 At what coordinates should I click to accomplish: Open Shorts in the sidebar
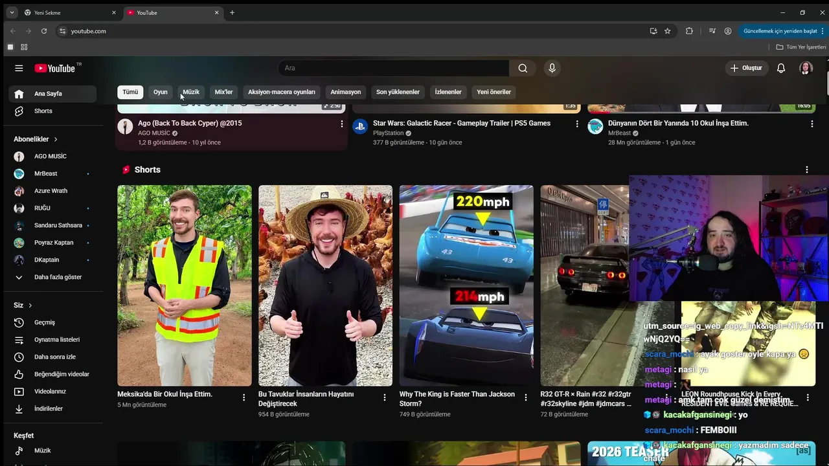click(52, 111)
